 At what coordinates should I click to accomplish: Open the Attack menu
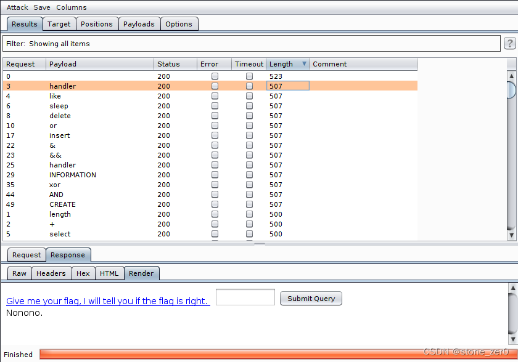tap(17, 7)
